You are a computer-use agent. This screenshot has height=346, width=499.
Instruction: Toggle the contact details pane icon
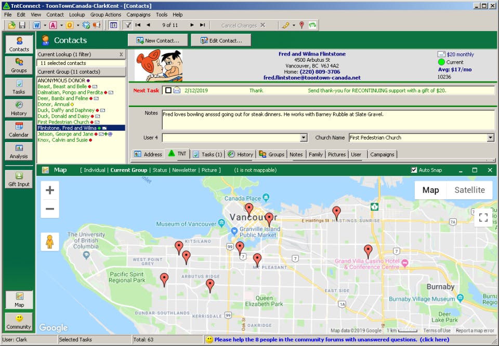coord(113,25)
